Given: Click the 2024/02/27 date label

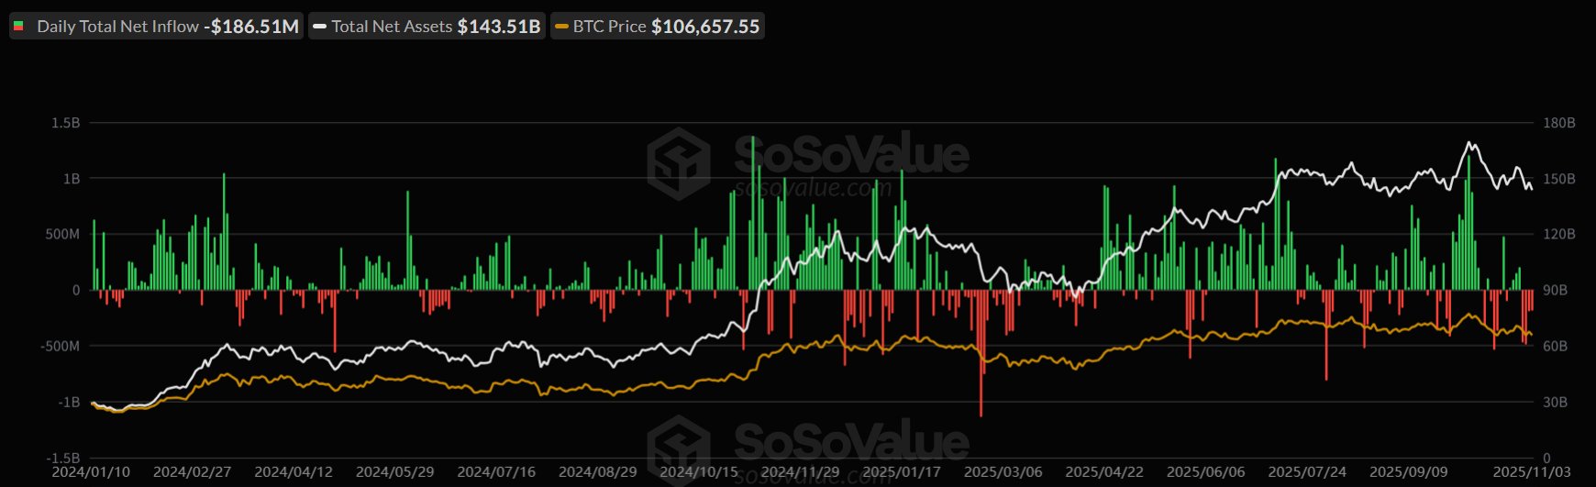Looking at the screenshot, I should point(193,472).
